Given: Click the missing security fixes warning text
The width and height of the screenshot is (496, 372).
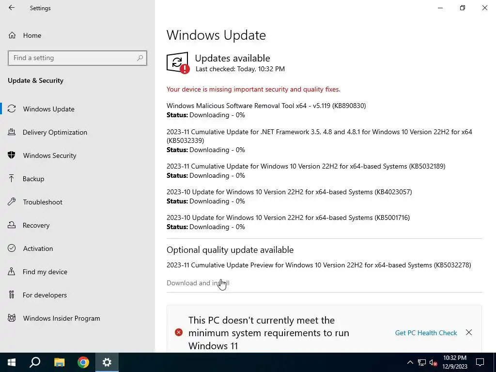Looking at the screenshot, I should [253, 90].
